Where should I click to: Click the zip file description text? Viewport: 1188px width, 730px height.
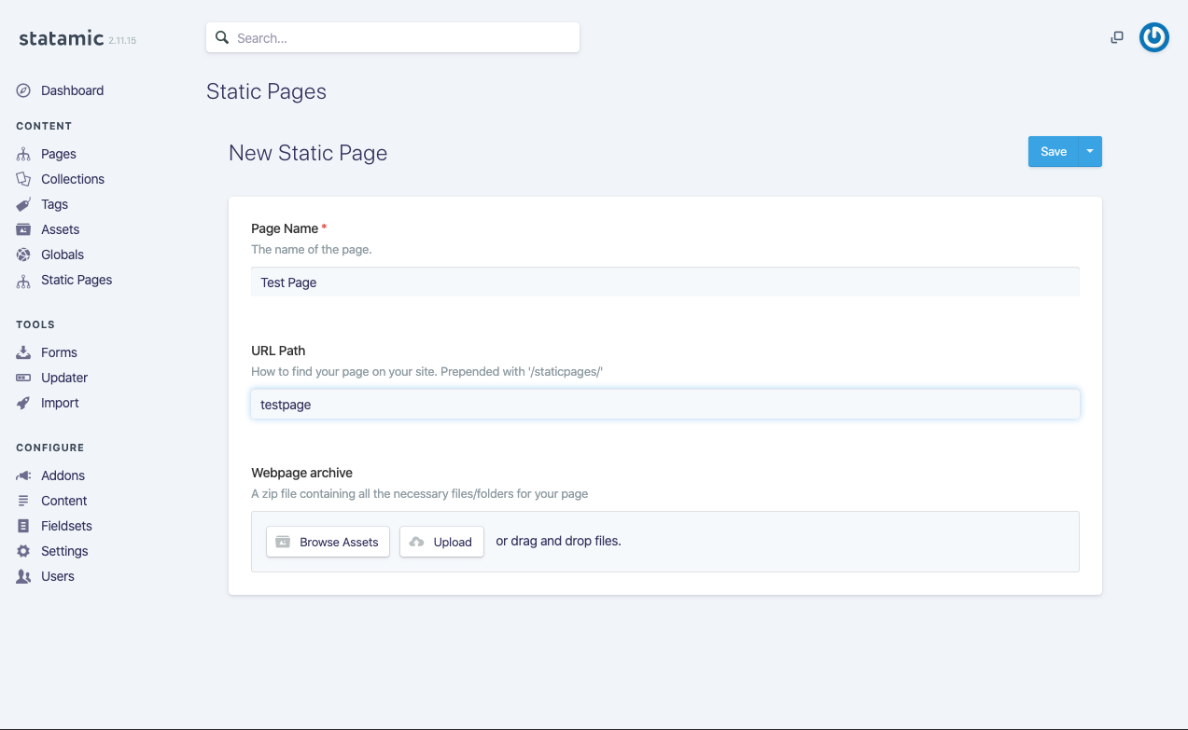[419, 494]
